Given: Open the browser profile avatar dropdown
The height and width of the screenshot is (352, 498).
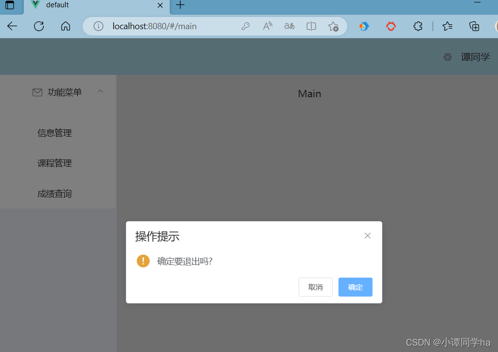Looking at the screenshot, I should [x=497, y=26].
